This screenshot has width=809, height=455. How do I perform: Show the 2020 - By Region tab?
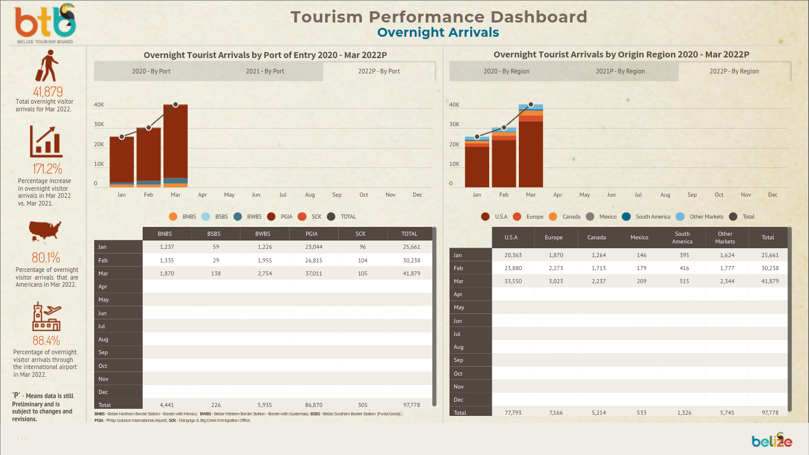pos(506,71)
